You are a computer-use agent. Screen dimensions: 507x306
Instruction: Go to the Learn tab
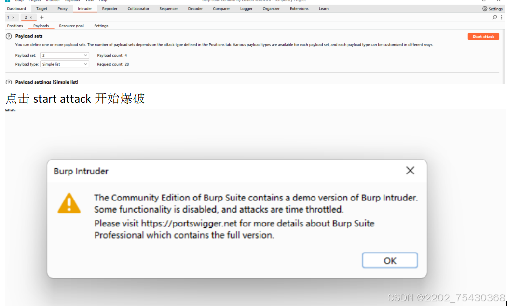pyautogui.click(x=323, y=9)
